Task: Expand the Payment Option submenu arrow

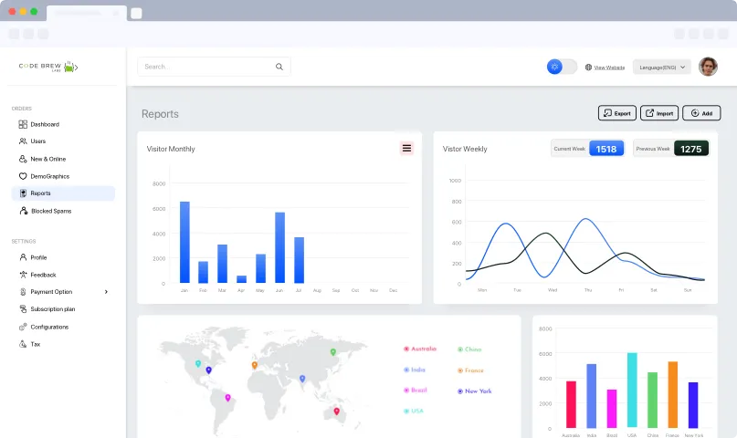Action: [x=106, y=292]
